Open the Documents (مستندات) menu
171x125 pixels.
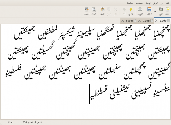coord(139,3)
